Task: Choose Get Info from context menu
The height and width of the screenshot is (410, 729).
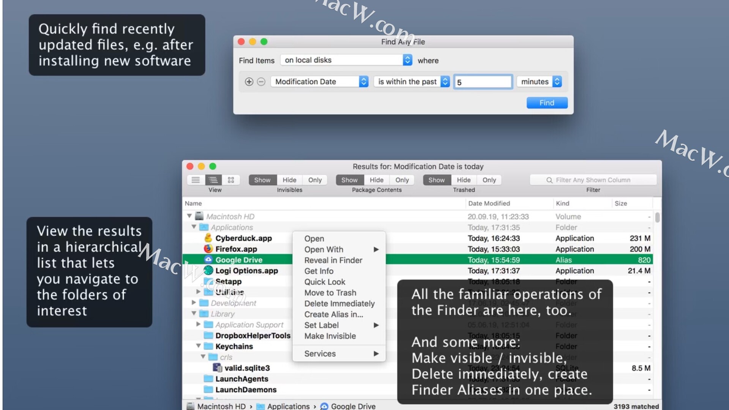Action: pyautogui.click(x=339, y=271)
